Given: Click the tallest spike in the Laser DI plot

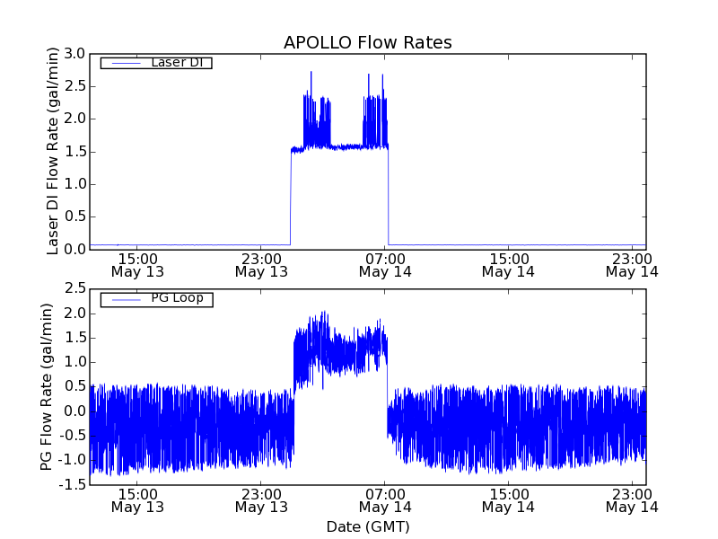Looking at the screenshot, I should pyautogui.click(x=311, y=74).
